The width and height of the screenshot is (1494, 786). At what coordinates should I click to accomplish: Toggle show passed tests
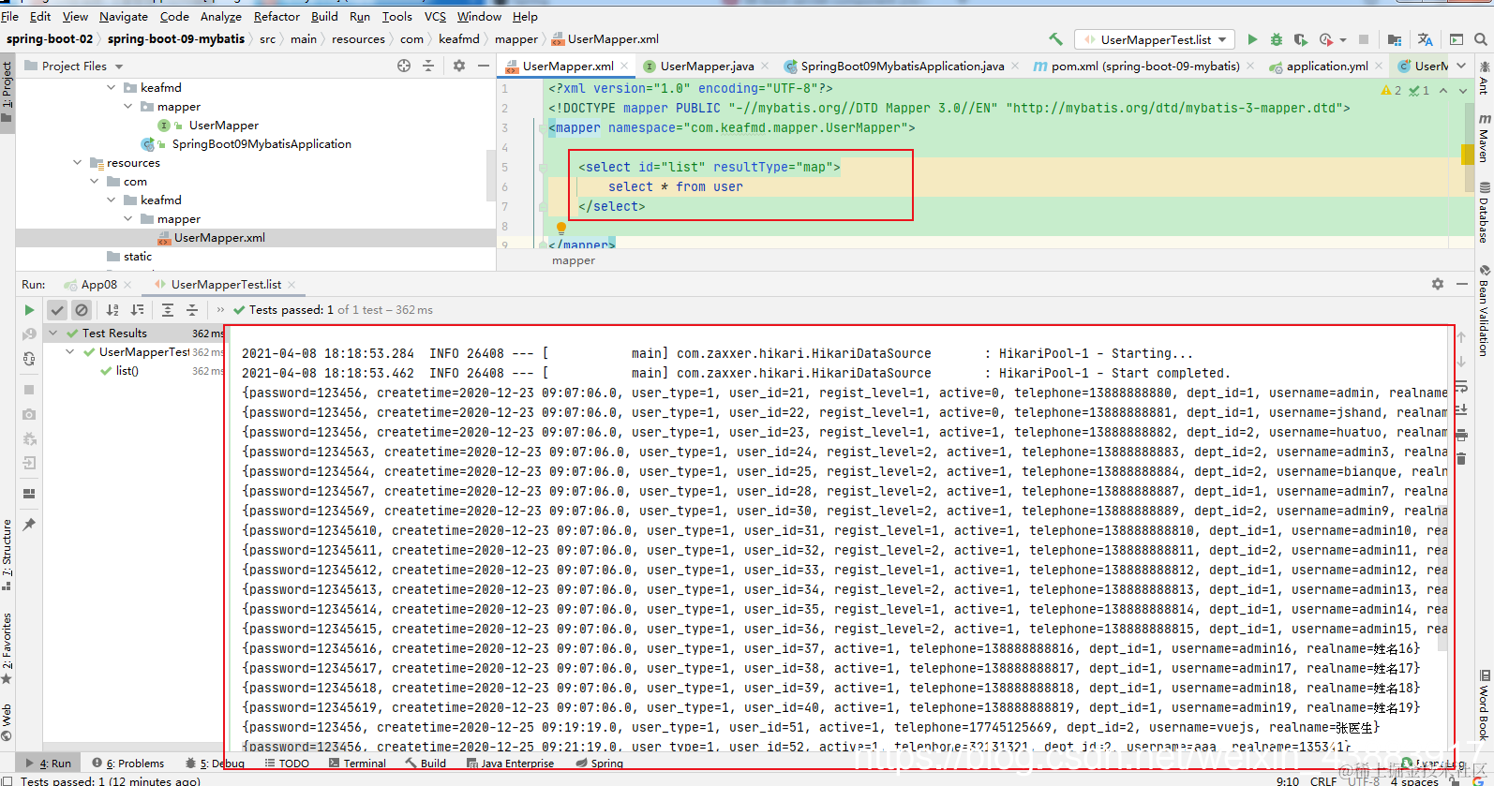click(57, 310)
